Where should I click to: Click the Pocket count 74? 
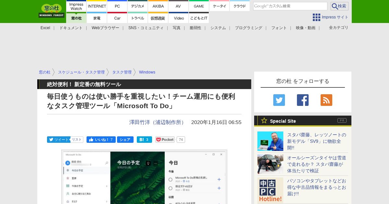pos(181,140)
